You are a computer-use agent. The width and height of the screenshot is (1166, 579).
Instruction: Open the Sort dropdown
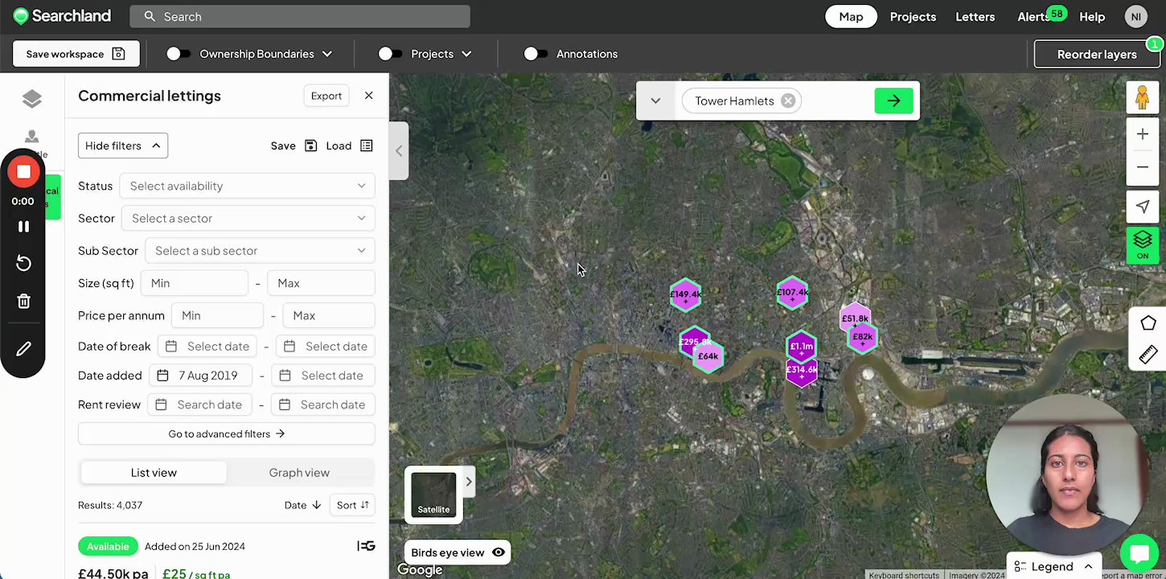click(x=353, y=505)
